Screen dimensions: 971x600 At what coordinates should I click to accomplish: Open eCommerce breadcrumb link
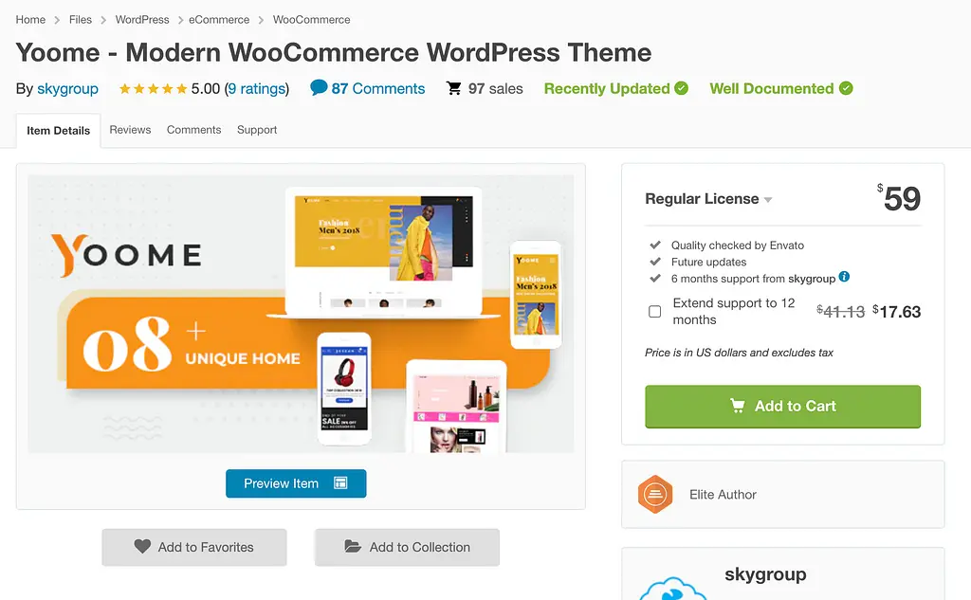coord(219,20)
